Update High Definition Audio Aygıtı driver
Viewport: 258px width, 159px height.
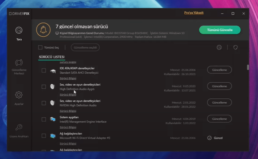coord(219,86)
